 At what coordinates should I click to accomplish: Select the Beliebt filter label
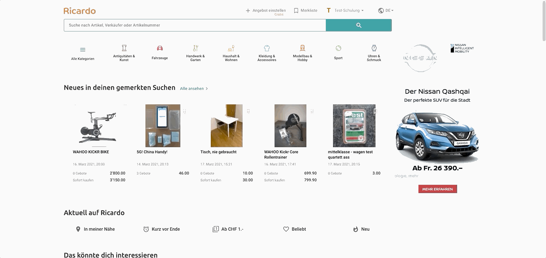click(x=299, y=229)
